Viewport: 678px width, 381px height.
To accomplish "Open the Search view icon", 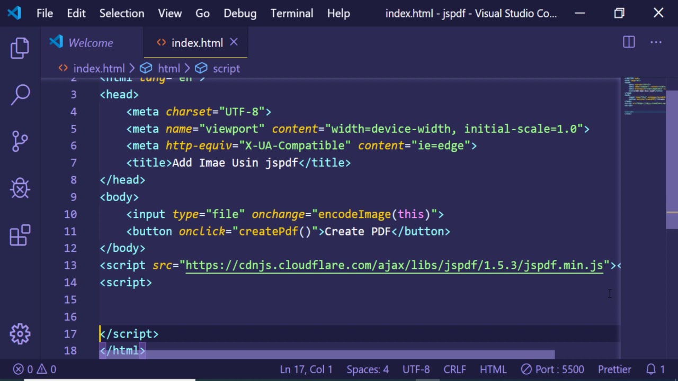I will coord(20,95).
